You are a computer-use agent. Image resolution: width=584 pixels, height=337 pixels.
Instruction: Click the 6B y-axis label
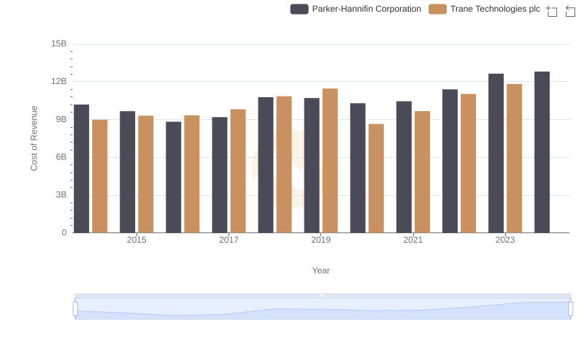(x=61, y=157)
